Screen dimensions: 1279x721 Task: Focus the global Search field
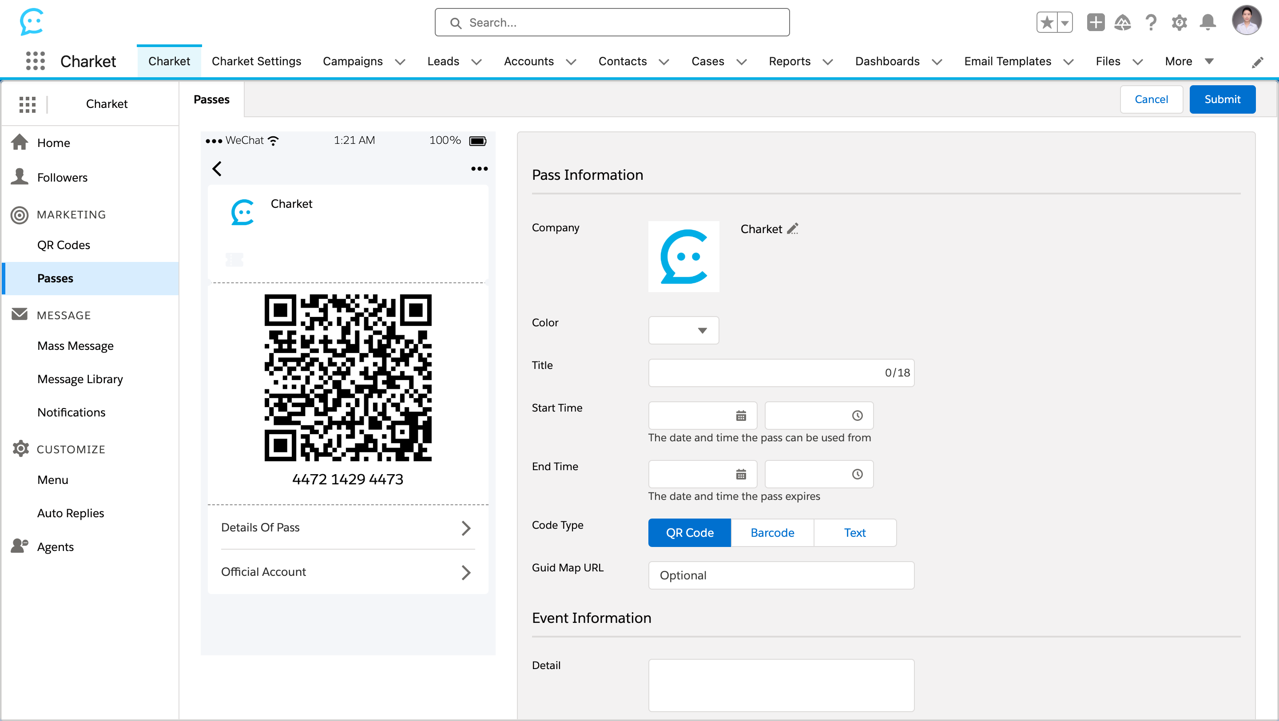pyautogui.click(x=612, y=22)
